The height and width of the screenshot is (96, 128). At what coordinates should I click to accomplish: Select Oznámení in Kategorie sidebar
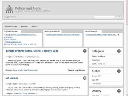(x=96, y=60)
